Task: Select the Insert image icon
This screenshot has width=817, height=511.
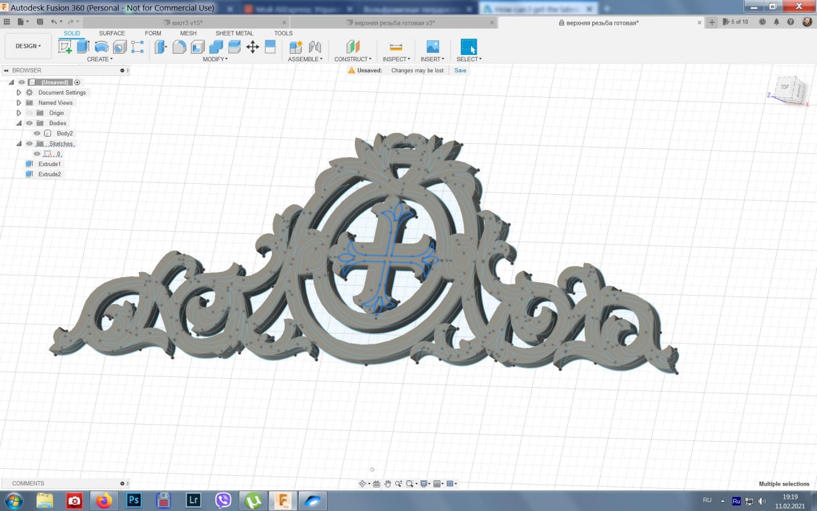Action: pyautogui.click(x=433, y=47)
